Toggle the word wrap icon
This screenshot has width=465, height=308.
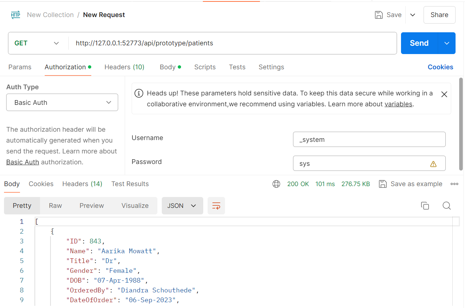click(x=216, y=206)
